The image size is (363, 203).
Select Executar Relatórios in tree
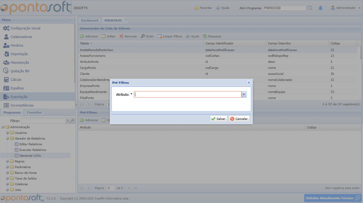coord(33,150)
